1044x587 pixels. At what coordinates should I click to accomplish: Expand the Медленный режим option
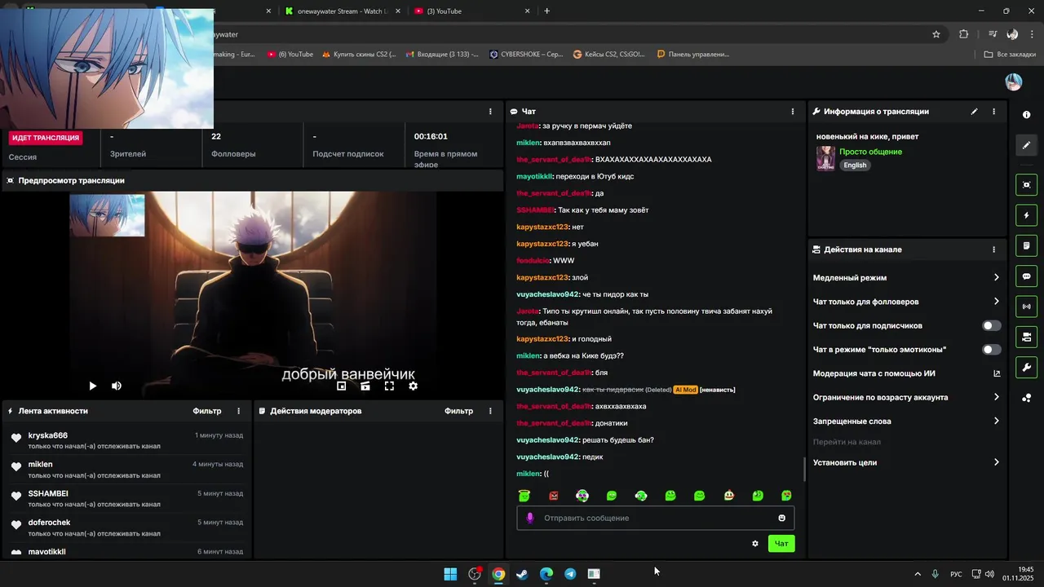point(906,278)
